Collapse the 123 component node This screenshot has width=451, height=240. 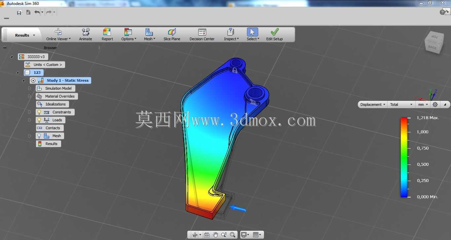point(18,73)
